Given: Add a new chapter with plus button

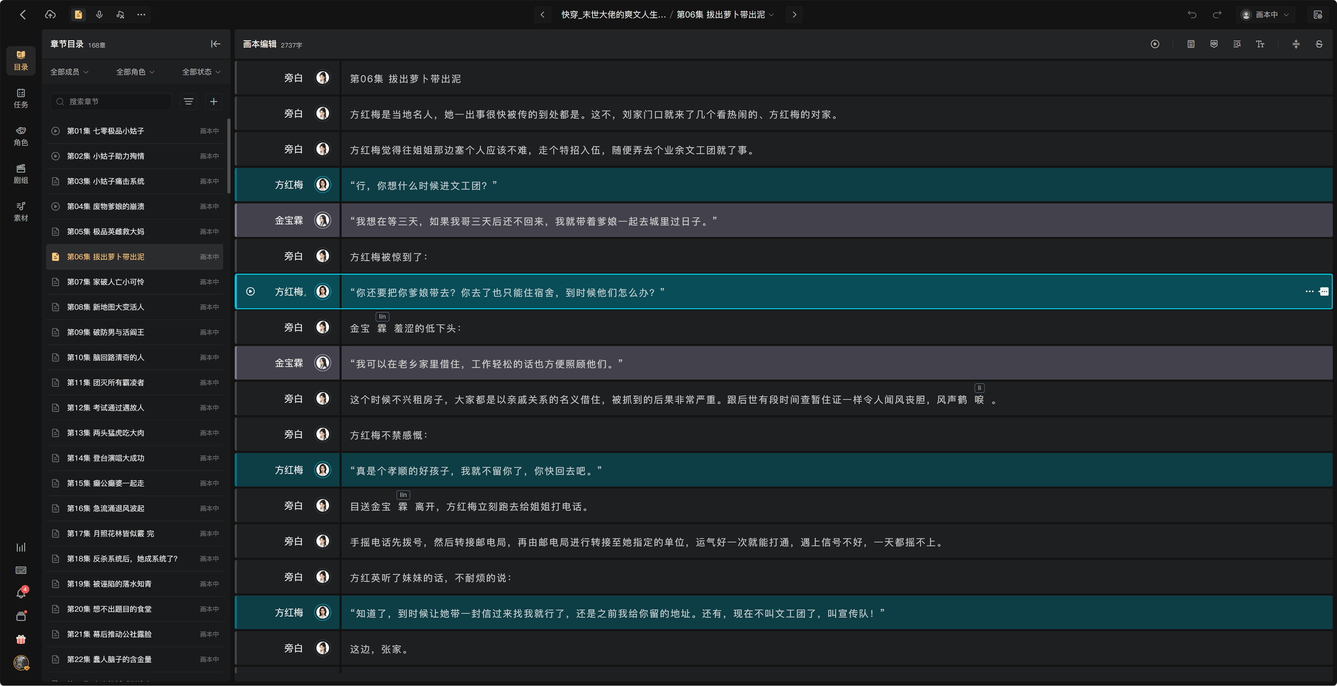Looking at the screenshot, I should coord(213,101).
